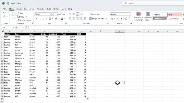This screenshot has height=103, width=184.
Task: Click Merge & Center button
Action: [x=97, y=19]
